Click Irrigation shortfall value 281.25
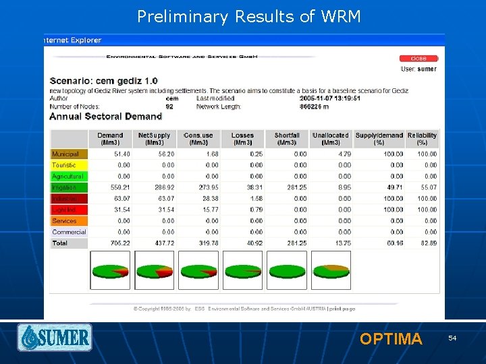 pos(296,187)
